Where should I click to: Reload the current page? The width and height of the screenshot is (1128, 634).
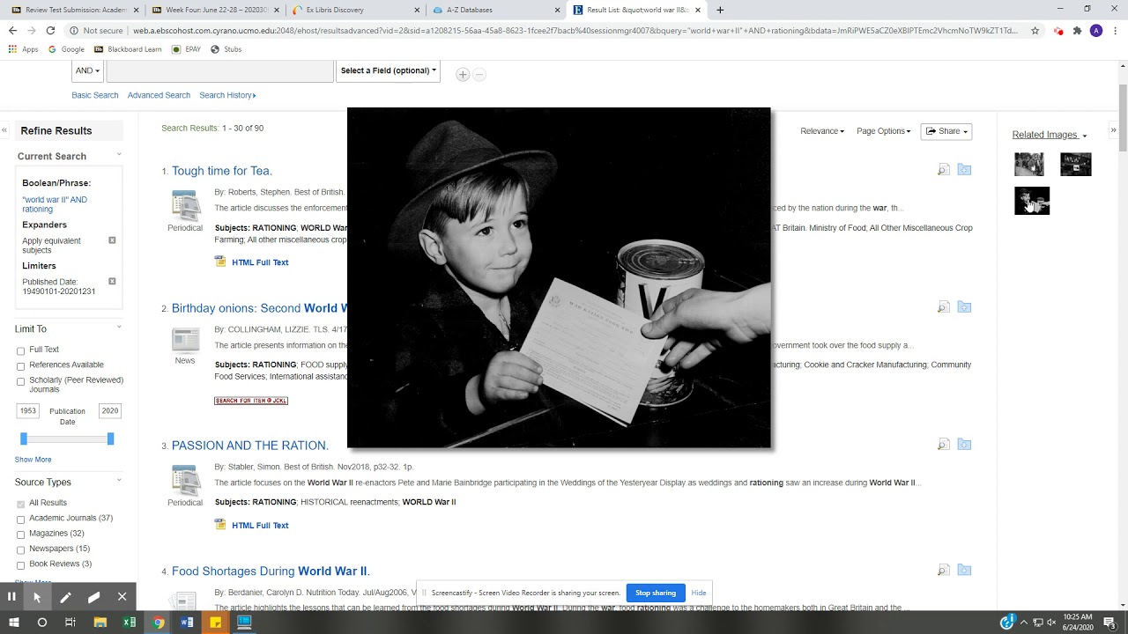50,30
